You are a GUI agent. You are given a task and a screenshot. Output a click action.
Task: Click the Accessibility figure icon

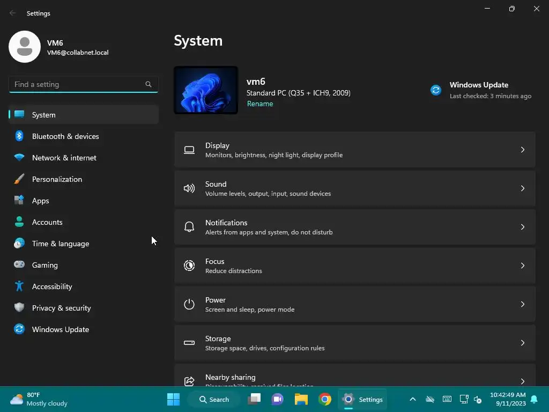click(x=19, y=286)
